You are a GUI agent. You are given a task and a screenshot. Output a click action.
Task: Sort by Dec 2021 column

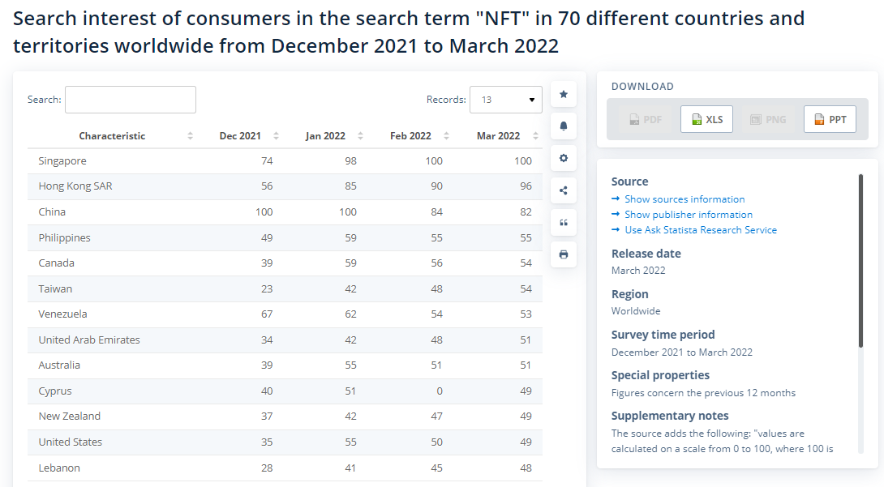coord(240,136)
